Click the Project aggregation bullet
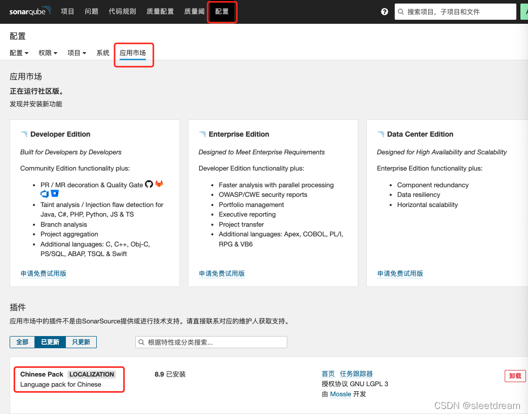The width and height of the screenshot is (528, 414). [x=69, y=234]
